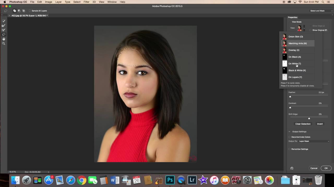Viewport: 334px width, 187px height.
Task: Open iTunes from the Dock
Action: click(x=214, y=180)
